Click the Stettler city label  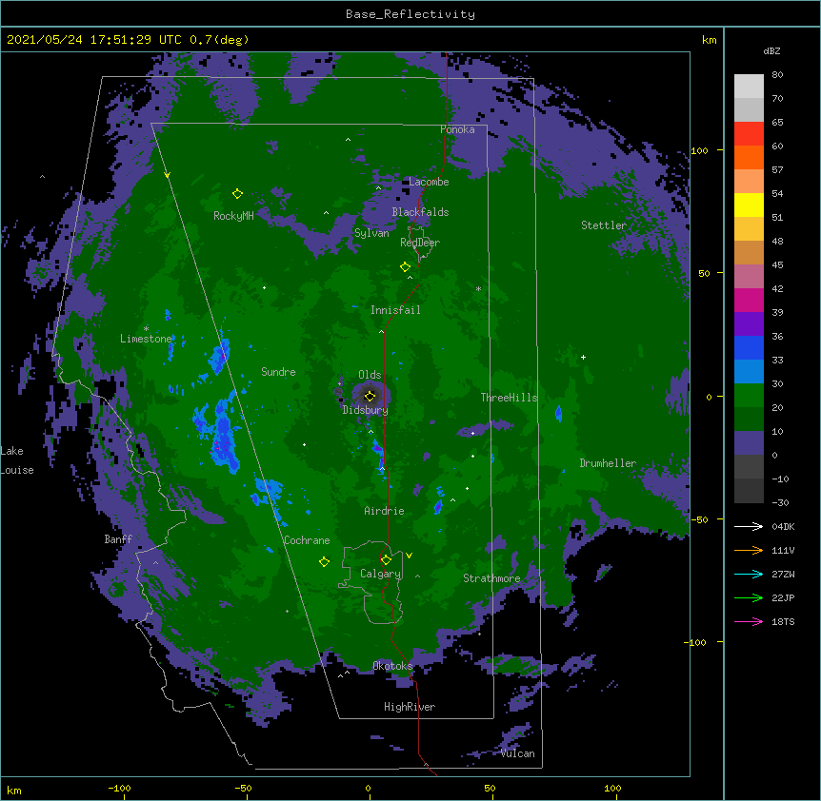pyautogui.click(x=604, y=225)
